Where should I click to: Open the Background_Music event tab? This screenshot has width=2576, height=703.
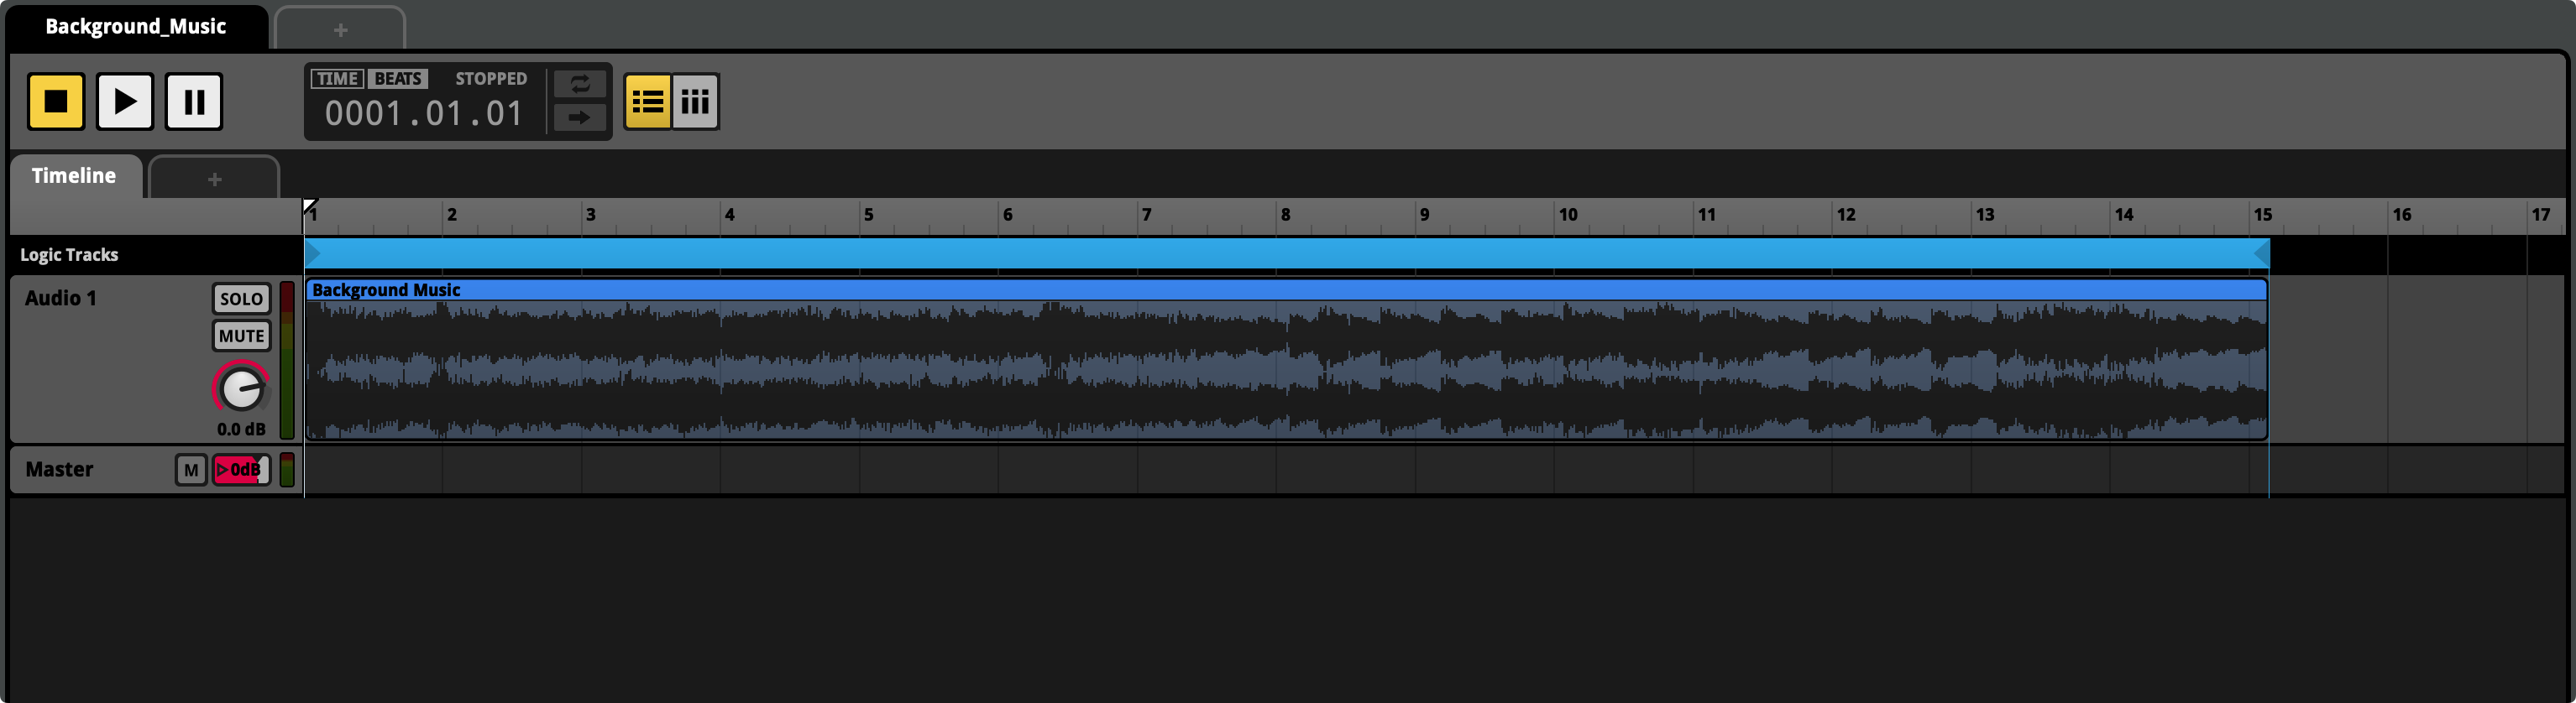(x=136, y=27)
